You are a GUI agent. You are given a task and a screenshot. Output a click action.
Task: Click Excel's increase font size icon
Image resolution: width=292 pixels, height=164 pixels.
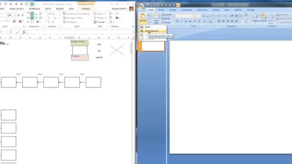click(x=19, y=15)
